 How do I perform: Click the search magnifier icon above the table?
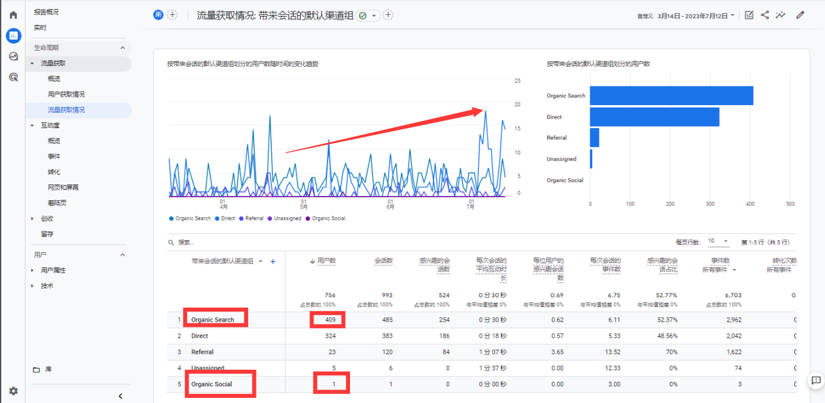(171, 243)
